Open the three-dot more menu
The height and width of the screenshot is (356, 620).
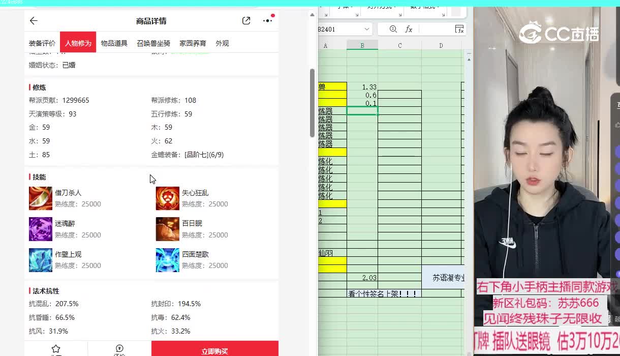click(x=267, y=21)
